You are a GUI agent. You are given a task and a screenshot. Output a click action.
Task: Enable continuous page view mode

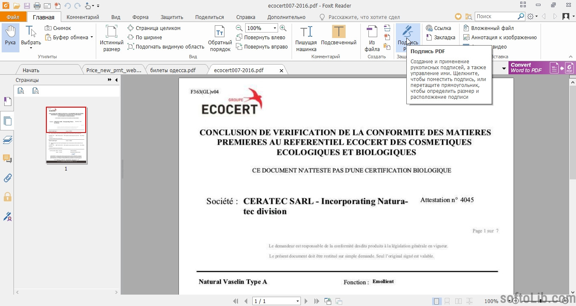(447, 301)
